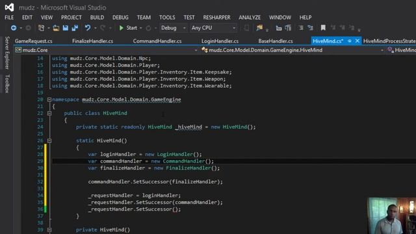Viewport: 416px width, 234px height.
Task: Collapse the static HiveMind() constructor at line 26
Action: pyautogui.click(x=49, y=140)
